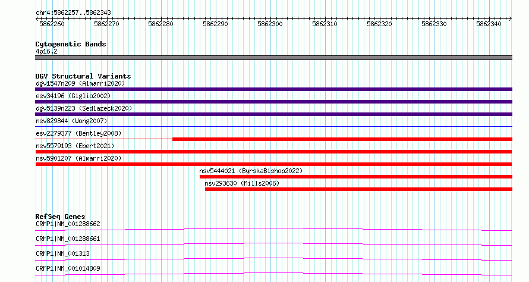Click the magenta line of CRMP1|NM_001288661
This screenshot has width=529, height=282.
tap(273, 244)
